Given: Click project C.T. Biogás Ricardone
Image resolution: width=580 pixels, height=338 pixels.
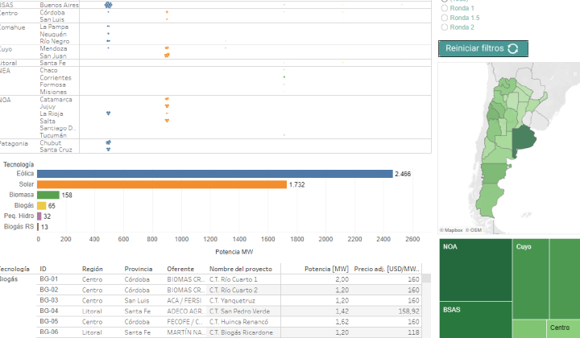Looking at the screenshot, I should 241,332.
